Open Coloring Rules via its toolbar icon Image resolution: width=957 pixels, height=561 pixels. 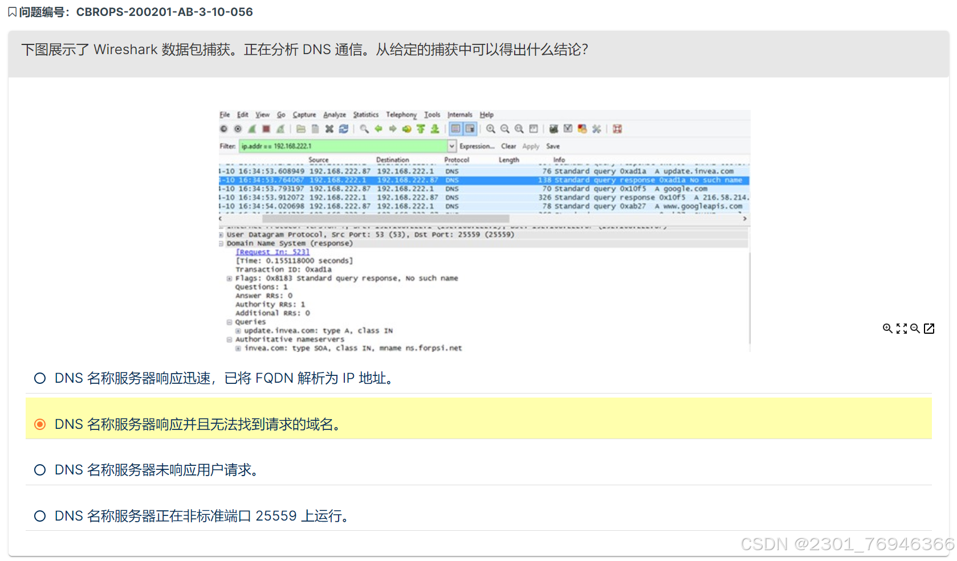(x=582, y=129)
